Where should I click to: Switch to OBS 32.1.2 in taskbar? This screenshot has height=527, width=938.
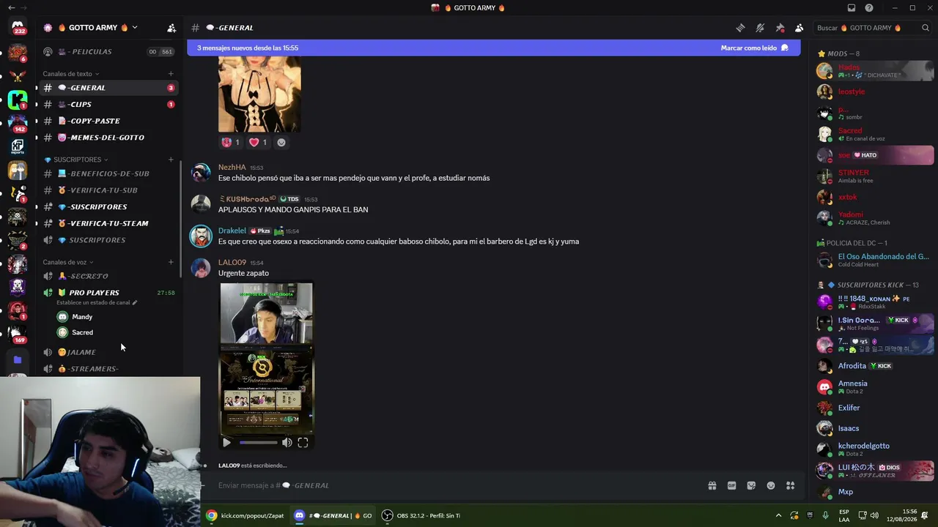(x=421, y=515)
